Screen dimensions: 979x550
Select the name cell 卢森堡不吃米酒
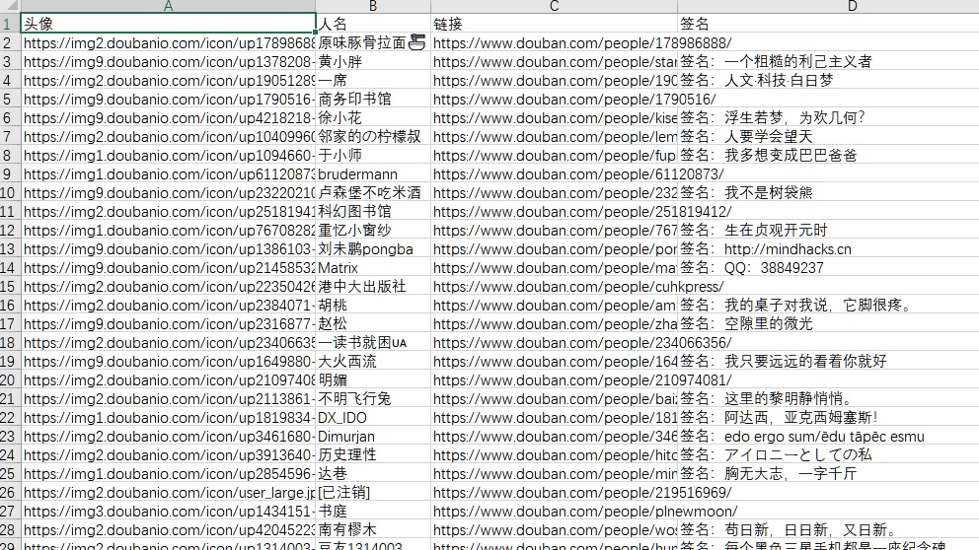(373, 192)
